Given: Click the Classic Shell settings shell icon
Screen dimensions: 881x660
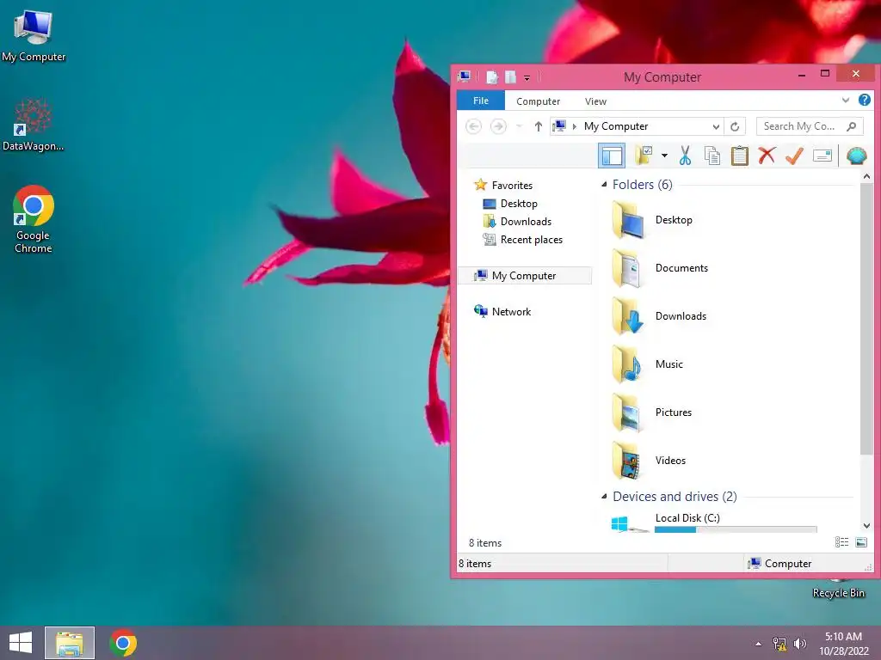Looking at the screenshot, I should (x=856, y=156).
